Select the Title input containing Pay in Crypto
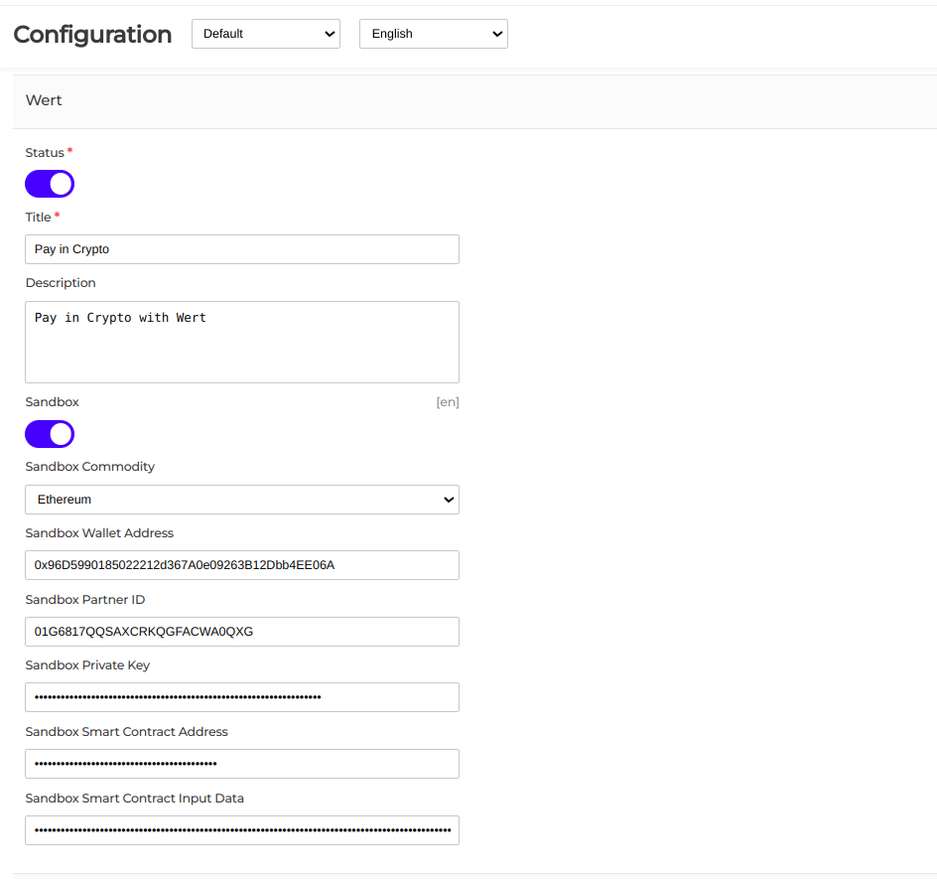This screenshot has height=879, width=937. tap(241, 248)
